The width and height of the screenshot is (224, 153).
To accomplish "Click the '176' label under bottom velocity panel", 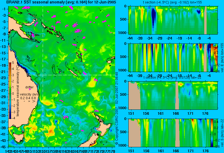I will (x=206, y=151).
